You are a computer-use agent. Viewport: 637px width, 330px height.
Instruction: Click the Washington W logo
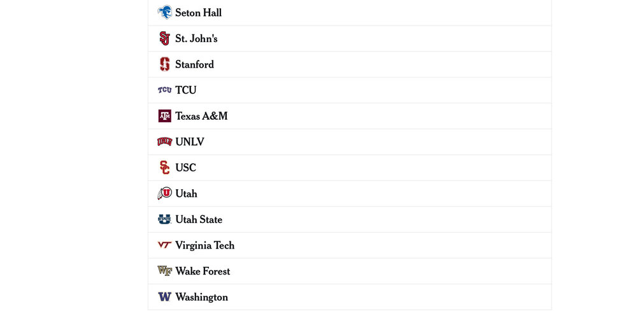164,297
